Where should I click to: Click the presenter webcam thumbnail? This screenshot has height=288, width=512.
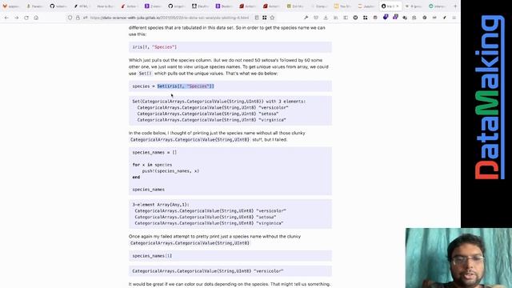tap(458, 258)
